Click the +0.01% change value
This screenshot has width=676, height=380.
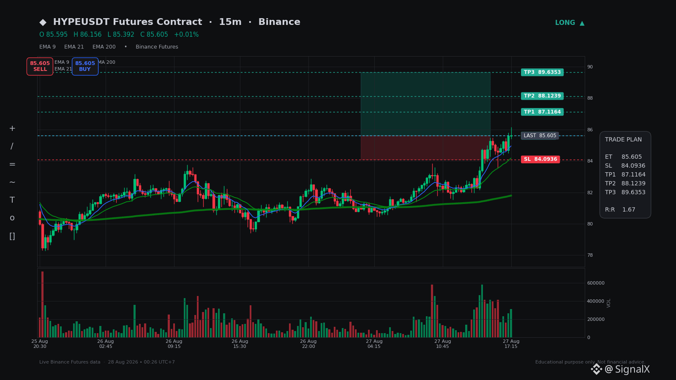point(186,35)
